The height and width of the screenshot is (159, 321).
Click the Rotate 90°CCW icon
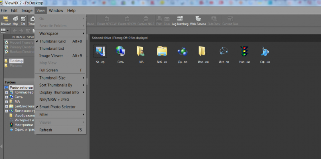click(x=107, y=21)
